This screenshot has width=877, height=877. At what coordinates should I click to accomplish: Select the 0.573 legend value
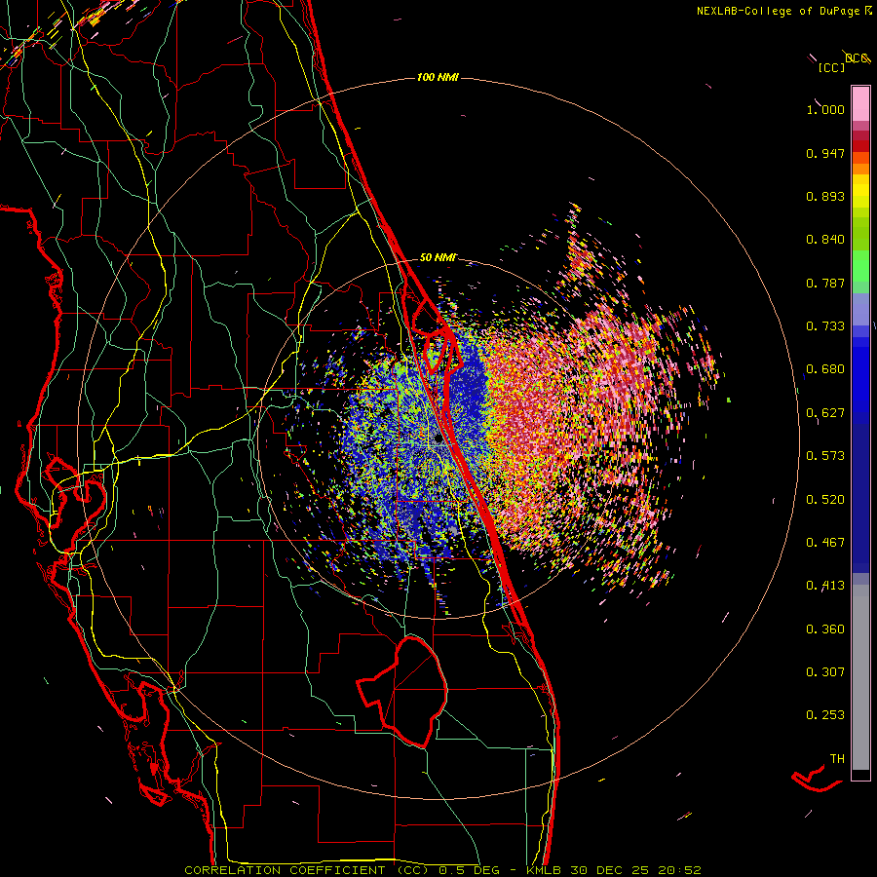click(825, 456)
